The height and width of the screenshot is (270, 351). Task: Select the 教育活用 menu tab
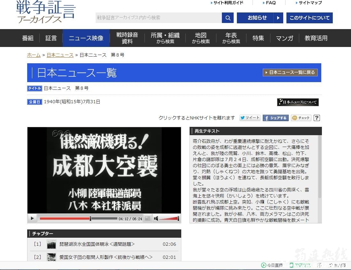coord(316,38)
